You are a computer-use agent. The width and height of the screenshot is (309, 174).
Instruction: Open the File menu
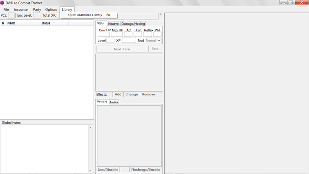coord(6,10)
